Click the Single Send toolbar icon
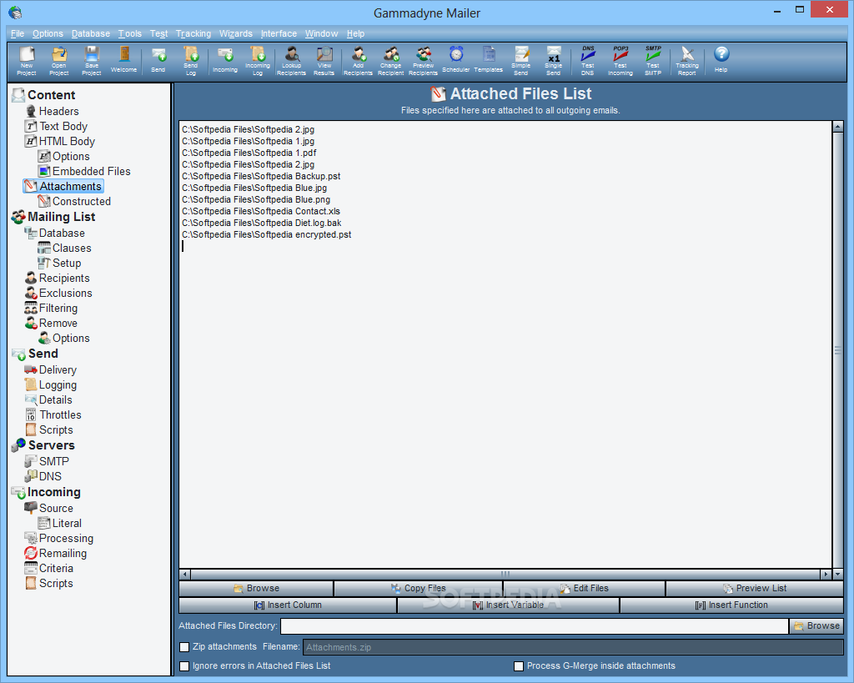854x683 pixels. [x=554, y=60]
